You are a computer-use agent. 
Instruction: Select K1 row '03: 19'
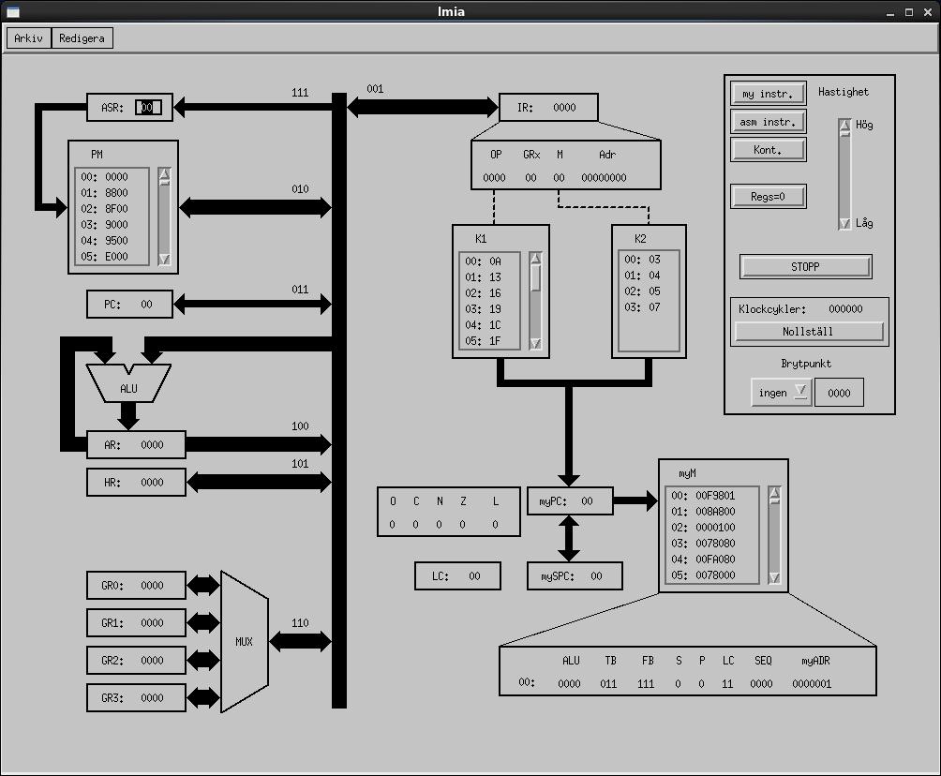click(x=489, y=309)
